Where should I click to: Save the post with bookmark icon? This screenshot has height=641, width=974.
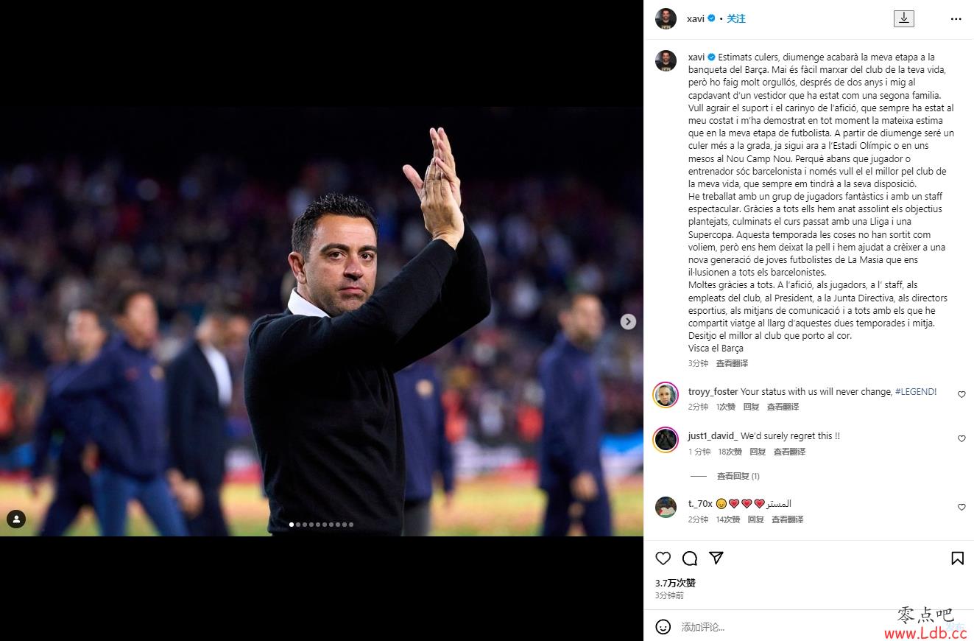coord(957,558)
